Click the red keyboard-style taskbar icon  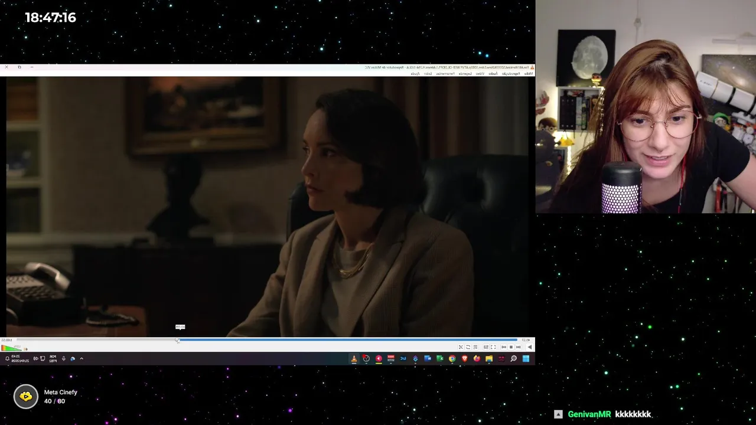point(391,358)
